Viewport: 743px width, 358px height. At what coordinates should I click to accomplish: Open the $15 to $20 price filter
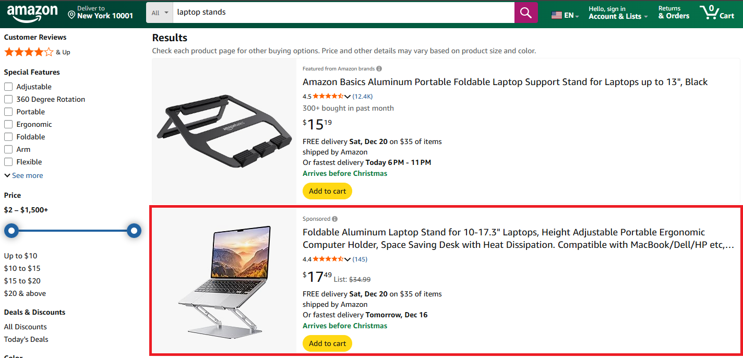coord(22,281)
